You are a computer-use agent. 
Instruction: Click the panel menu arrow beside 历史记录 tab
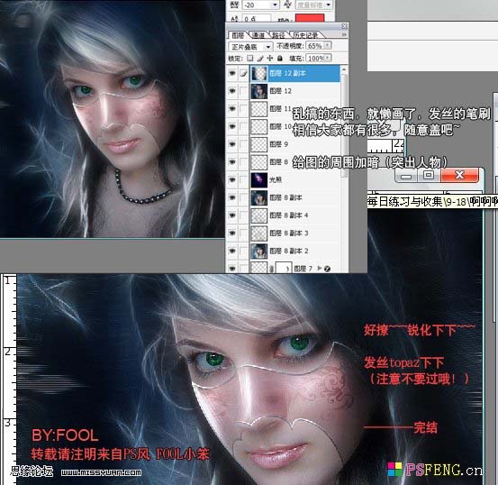point(344,34)
